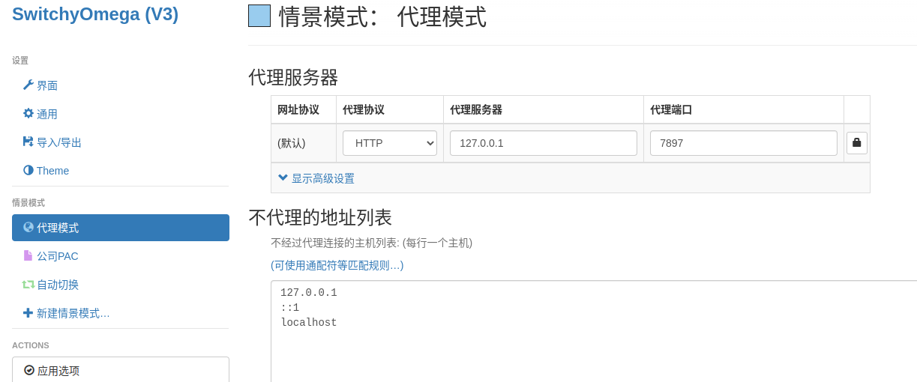Click the ::1 line in bypass list
The image size is (917, 382).
point(290,308)
